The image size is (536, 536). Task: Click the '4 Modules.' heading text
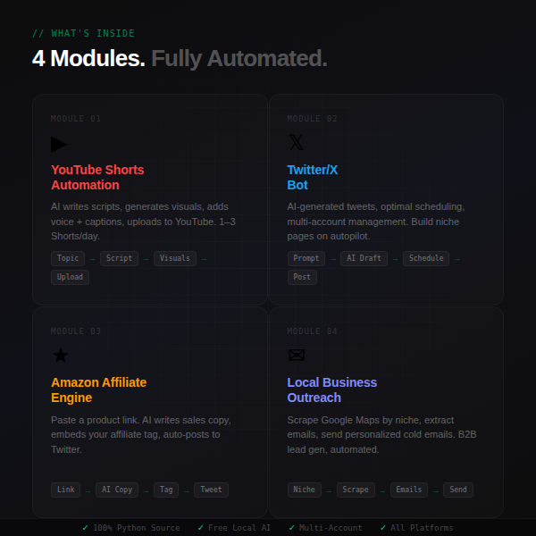click(88, 58)
